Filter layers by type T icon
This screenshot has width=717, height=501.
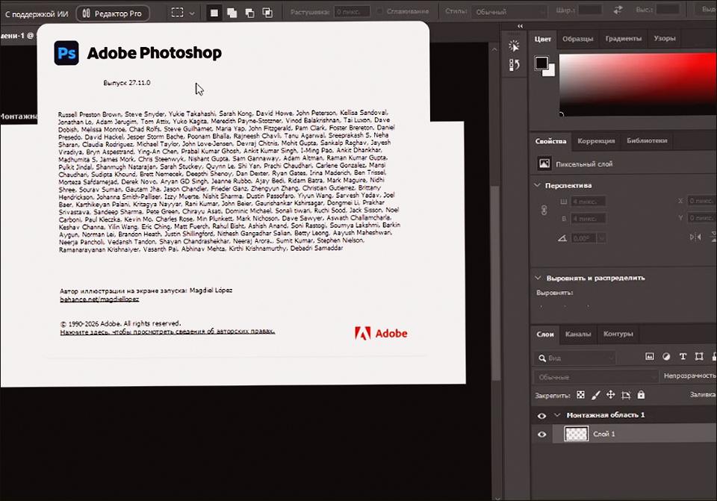click(683, 357)
